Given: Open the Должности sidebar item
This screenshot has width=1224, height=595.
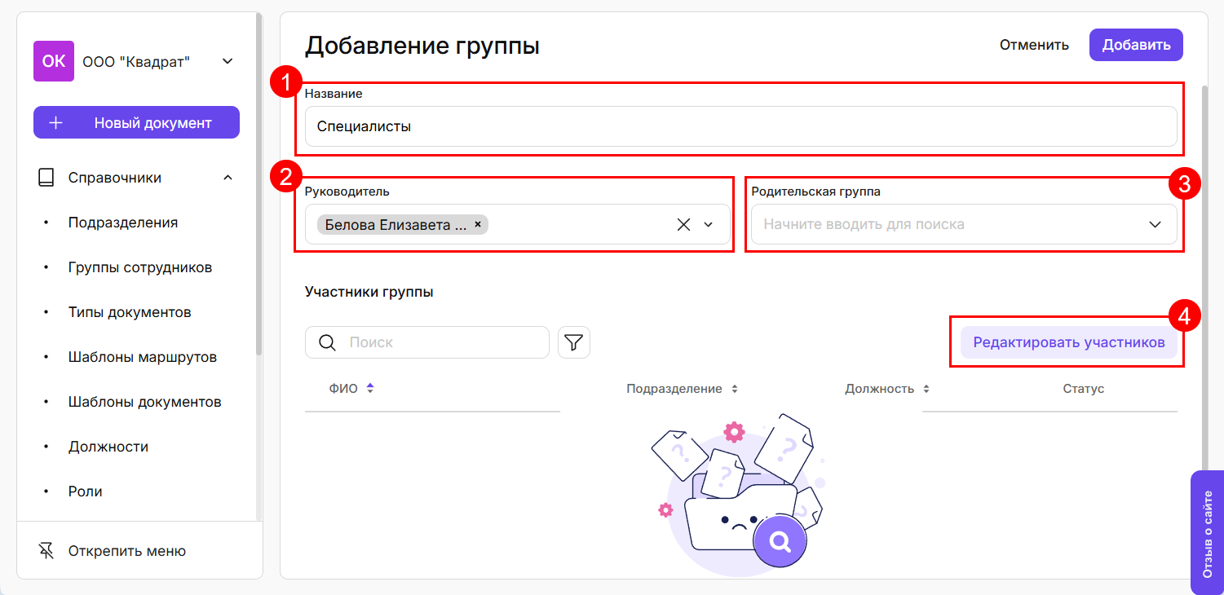Looking at the screenshot, I should pos(108,447).
